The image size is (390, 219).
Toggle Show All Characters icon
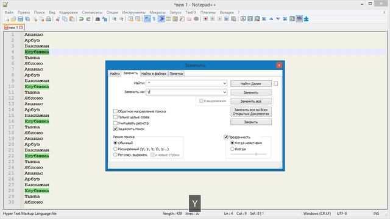[154, 19]
